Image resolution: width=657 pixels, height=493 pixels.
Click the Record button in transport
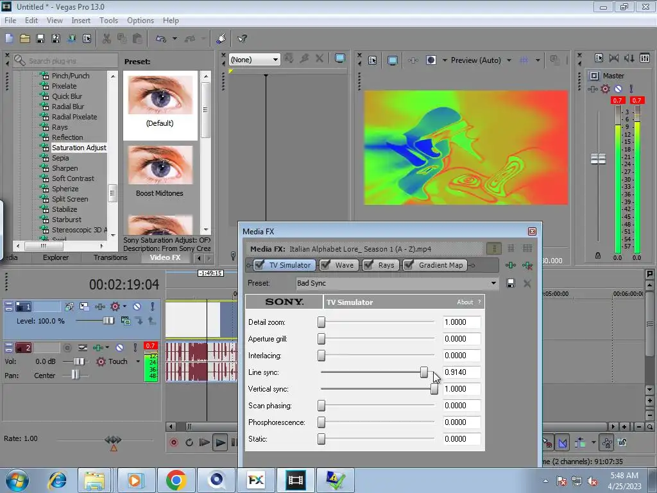[174, 442]
